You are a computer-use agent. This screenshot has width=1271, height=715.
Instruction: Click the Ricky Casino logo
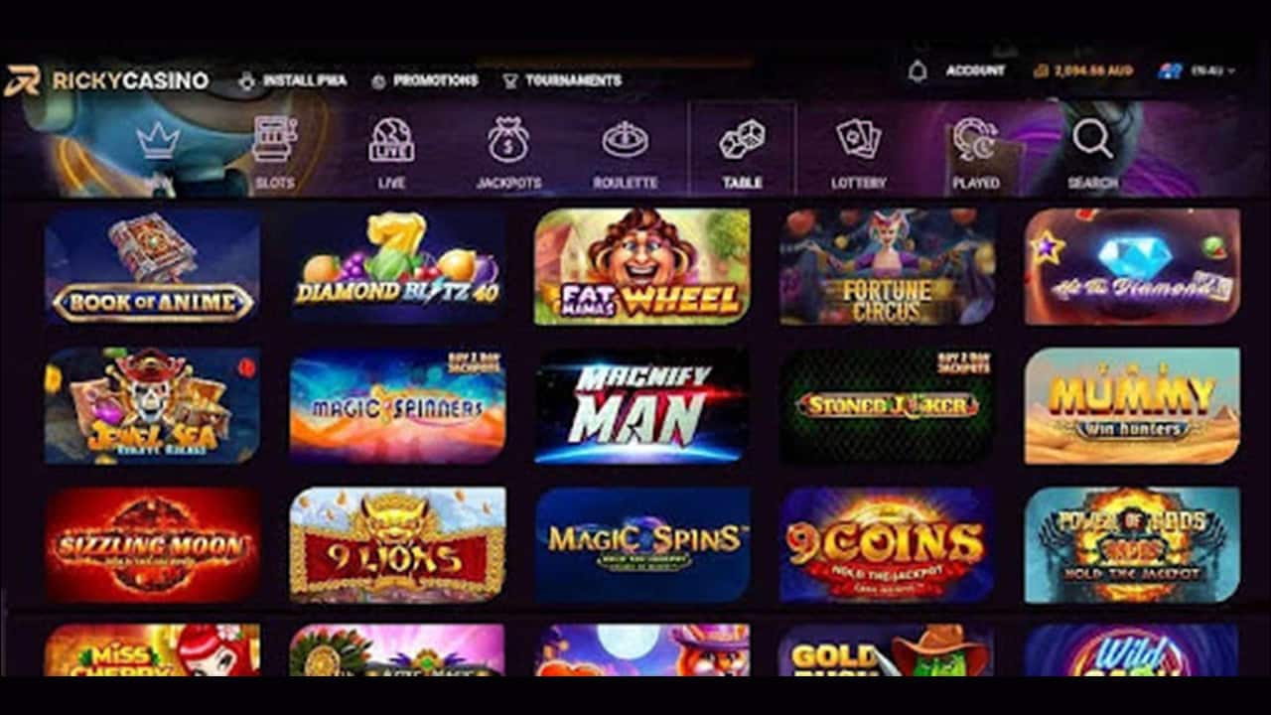(x=106, y=80)
